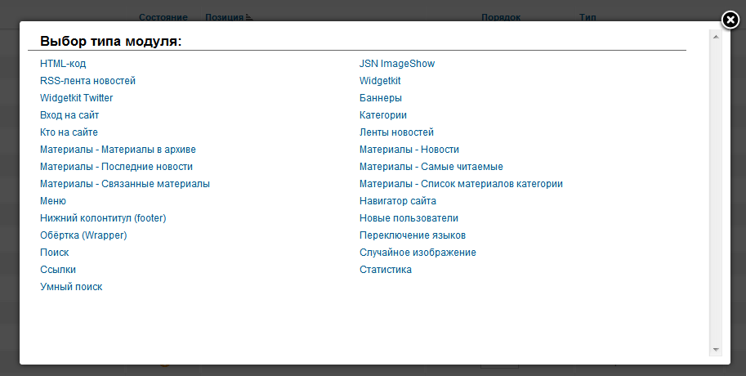Select Вход на сайт module

69,115
